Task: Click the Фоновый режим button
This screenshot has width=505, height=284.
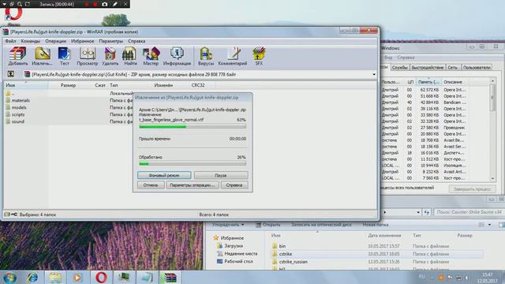Action: coord(164,175)
